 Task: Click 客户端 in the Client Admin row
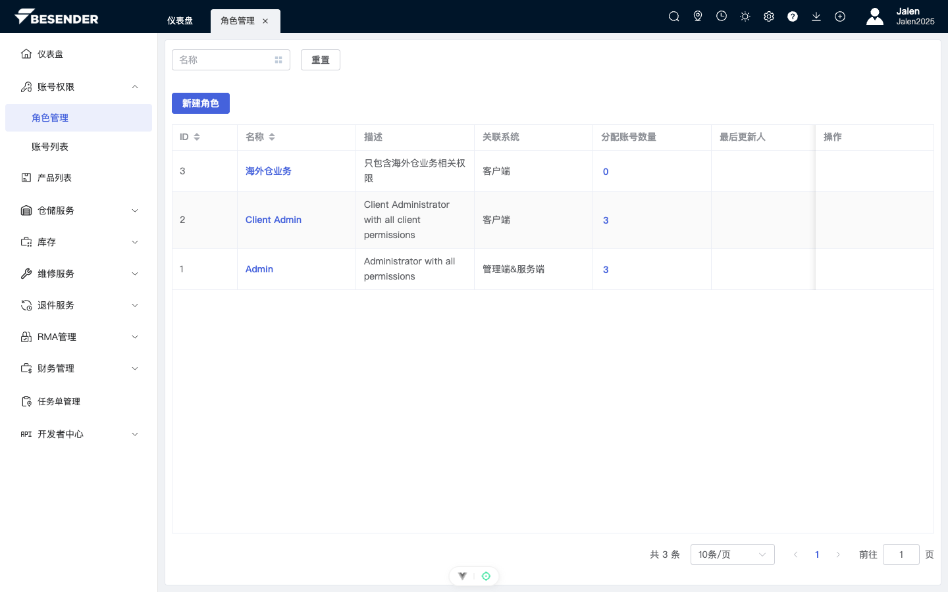(x=496, y=220)
